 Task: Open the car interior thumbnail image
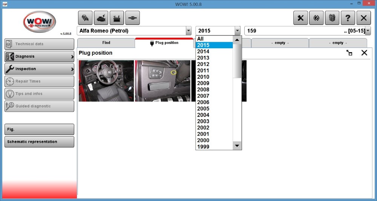[106, 81]
